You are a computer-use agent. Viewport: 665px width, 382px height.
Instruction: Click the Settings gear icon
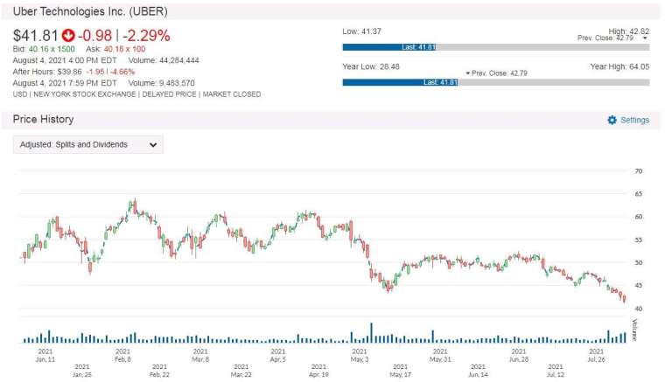pos(612,120)
